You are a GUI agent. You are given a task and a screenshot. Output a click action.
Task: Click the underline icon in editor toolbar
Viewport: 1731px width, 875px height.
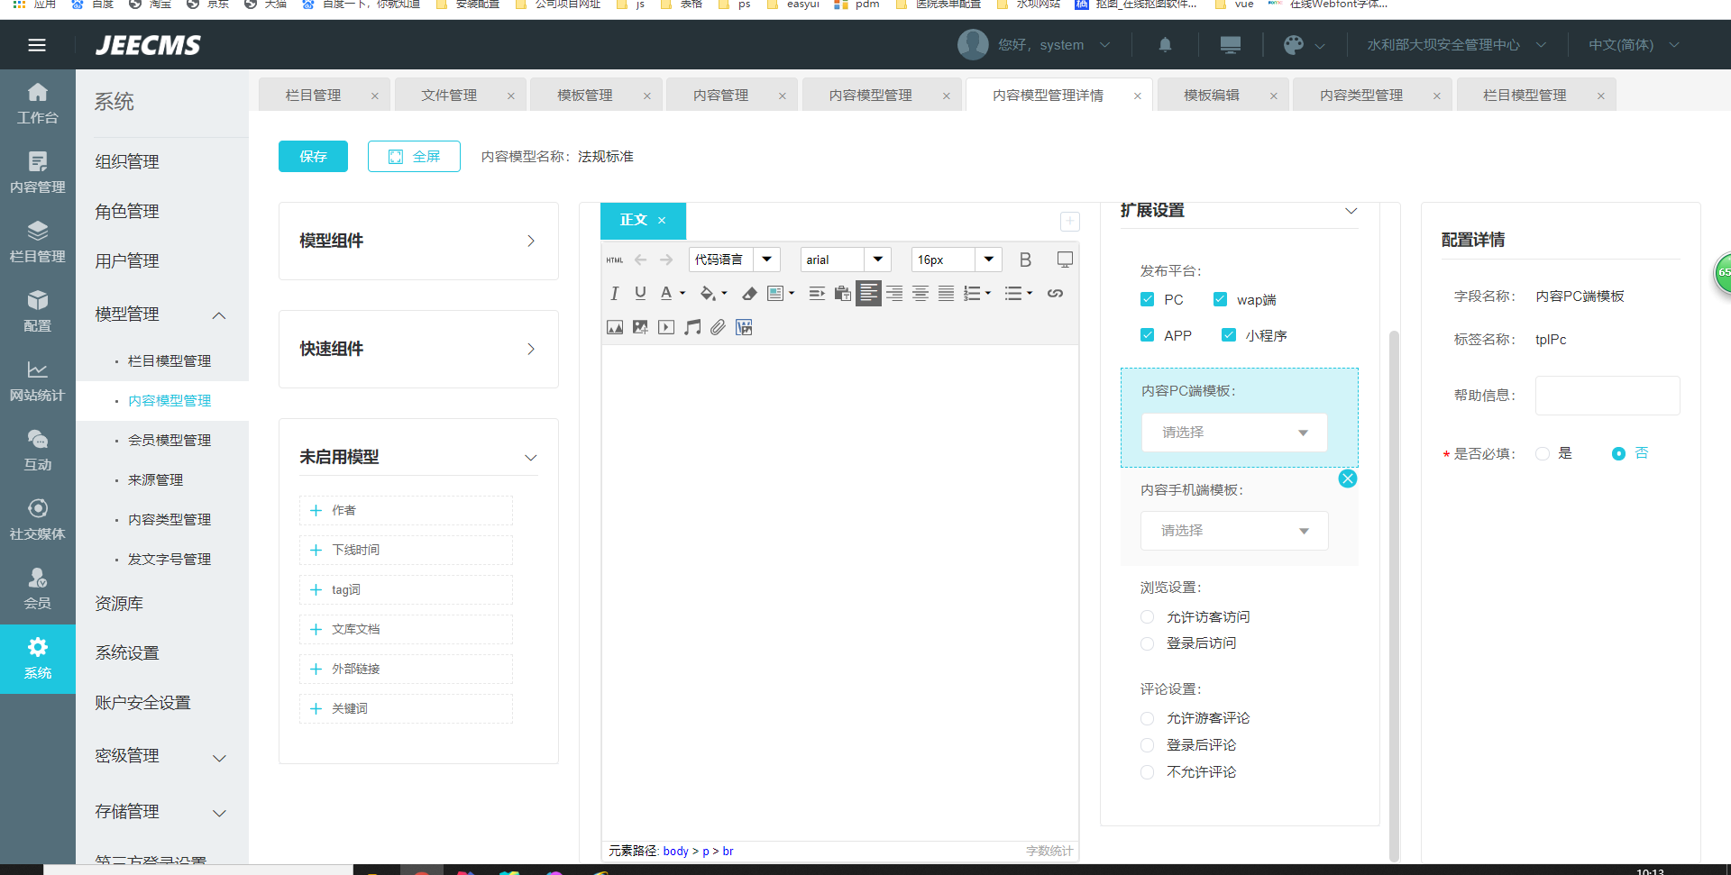(640, 293)
